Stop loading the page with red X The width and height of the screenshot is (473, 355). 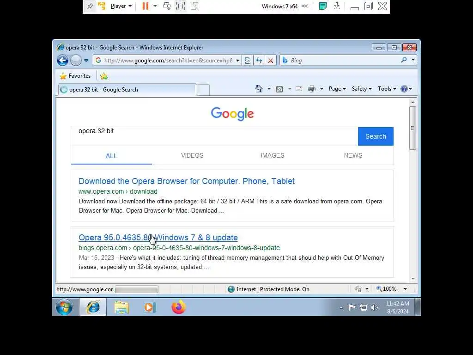(x=271, y=61)
